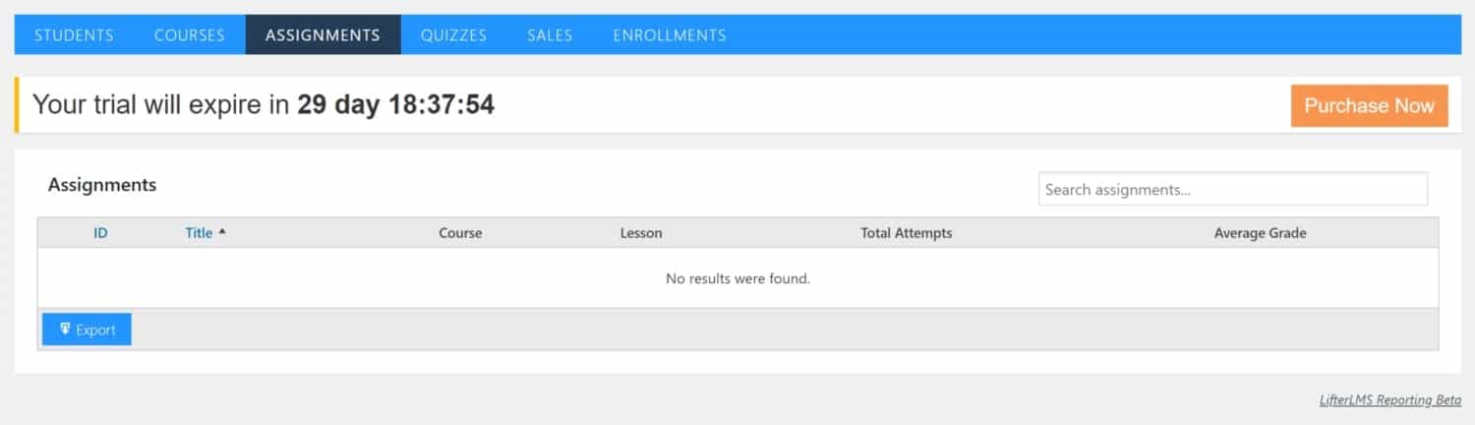Open the Students reporting tab
The height and width of the screenshot is (425, 1475).
pyautogui.click(x=74, y=34)
